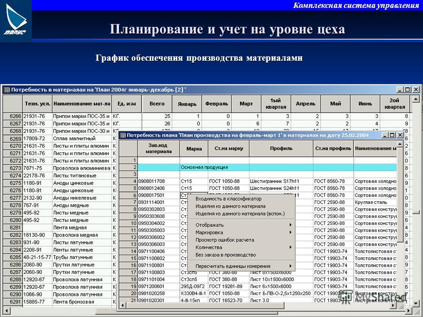
Task: Select the 'Май' column header
Action: (x=336, y=104)
